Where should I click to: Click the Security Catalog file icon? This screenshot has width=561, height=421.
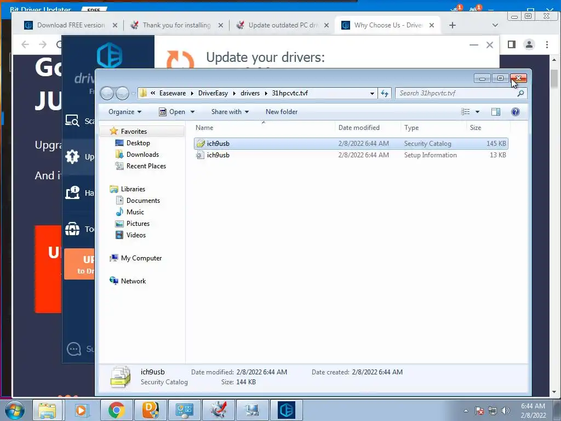point(201,144)
